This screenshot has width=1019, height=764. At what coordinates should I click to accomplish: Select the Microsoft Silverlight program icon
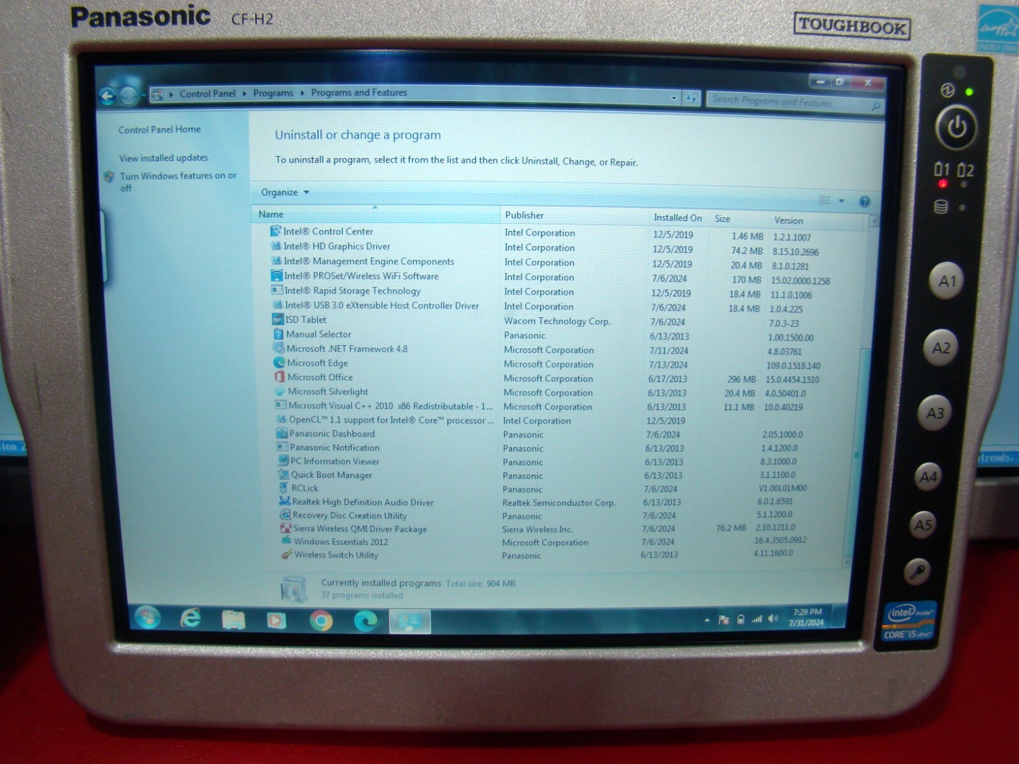280,391
